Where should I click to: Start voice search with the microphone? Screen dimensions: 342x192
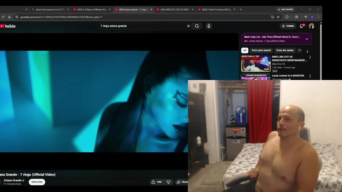pos(209,26)
